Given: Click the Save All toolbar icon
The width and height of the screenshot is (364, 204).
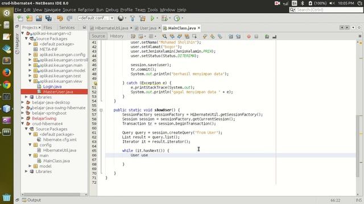Looking at the screenshot, I should click(x=48, y=18).
